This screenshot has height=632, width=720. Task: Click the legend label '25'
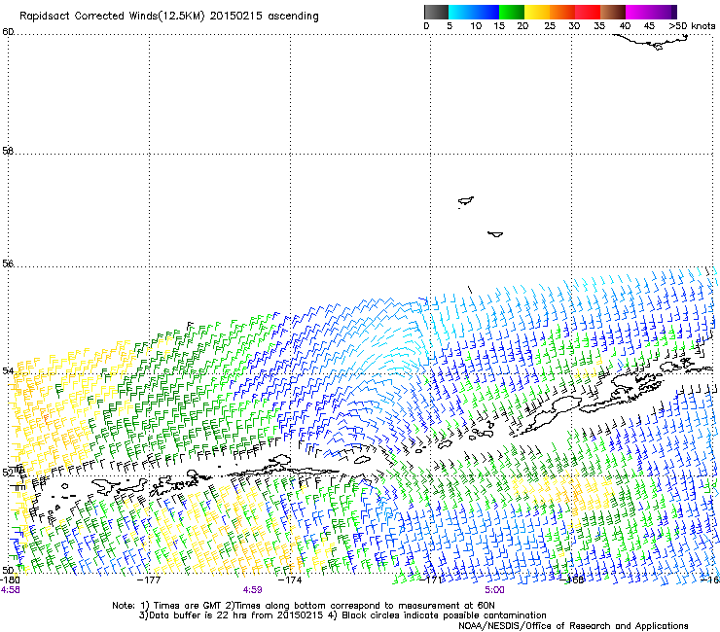coord(550,26)
